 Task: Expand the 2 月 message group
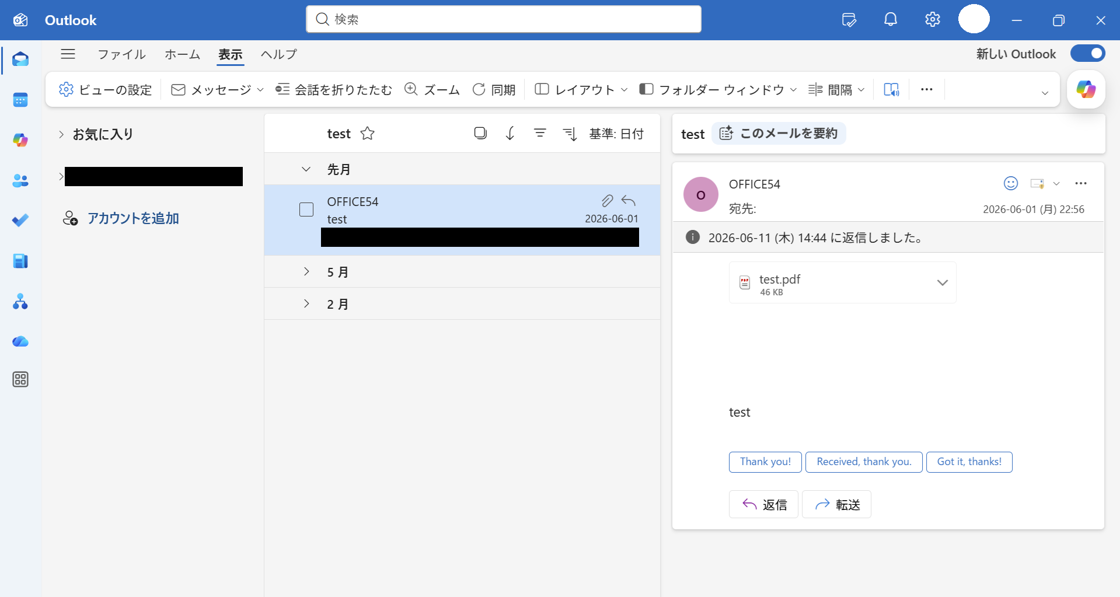point(306,304)
